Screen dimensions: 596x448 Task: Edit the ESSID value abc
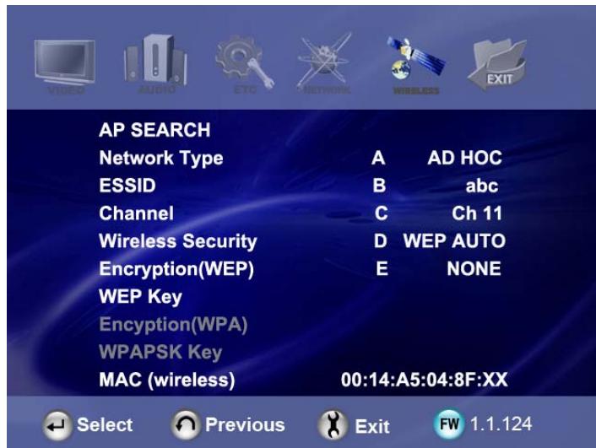coord(487,186)
